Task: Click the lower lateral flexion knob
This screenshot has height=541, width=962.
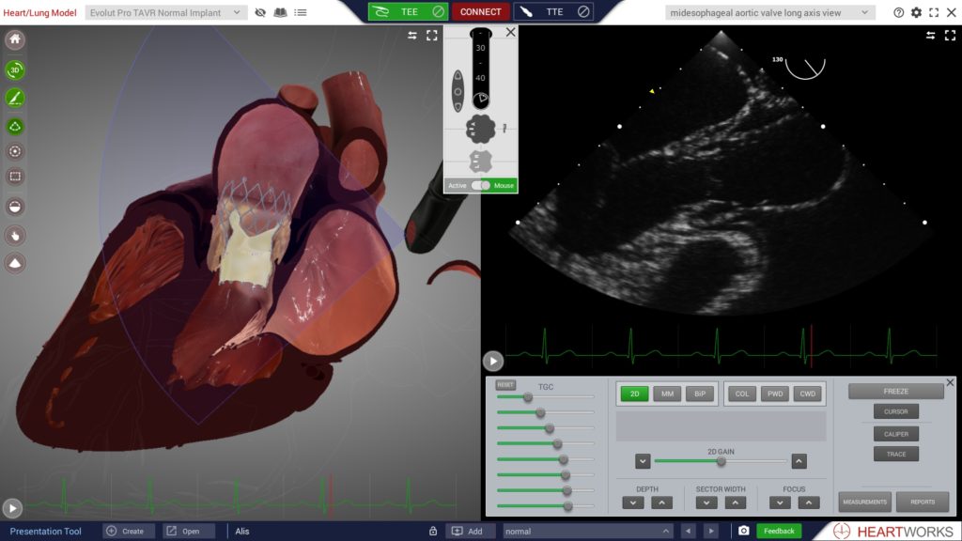Action: tap(480, 162)
